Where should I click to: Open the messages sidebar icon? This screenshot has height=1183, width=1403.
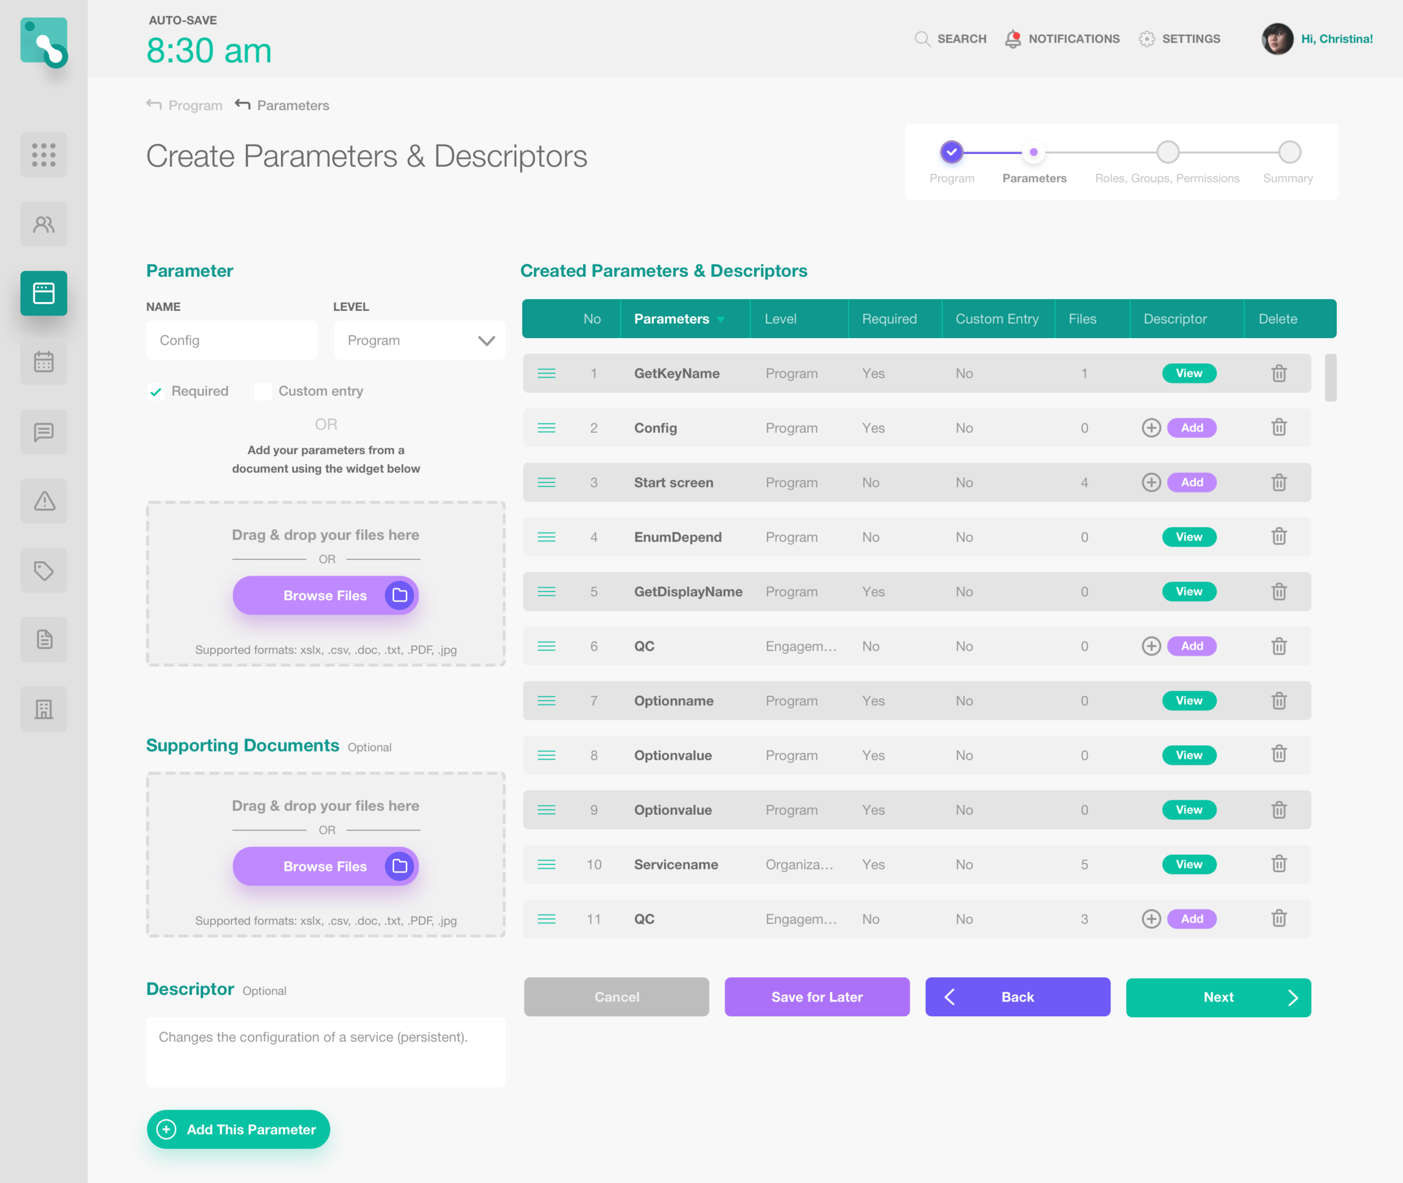pyautogui.click(x=44, y=432)
